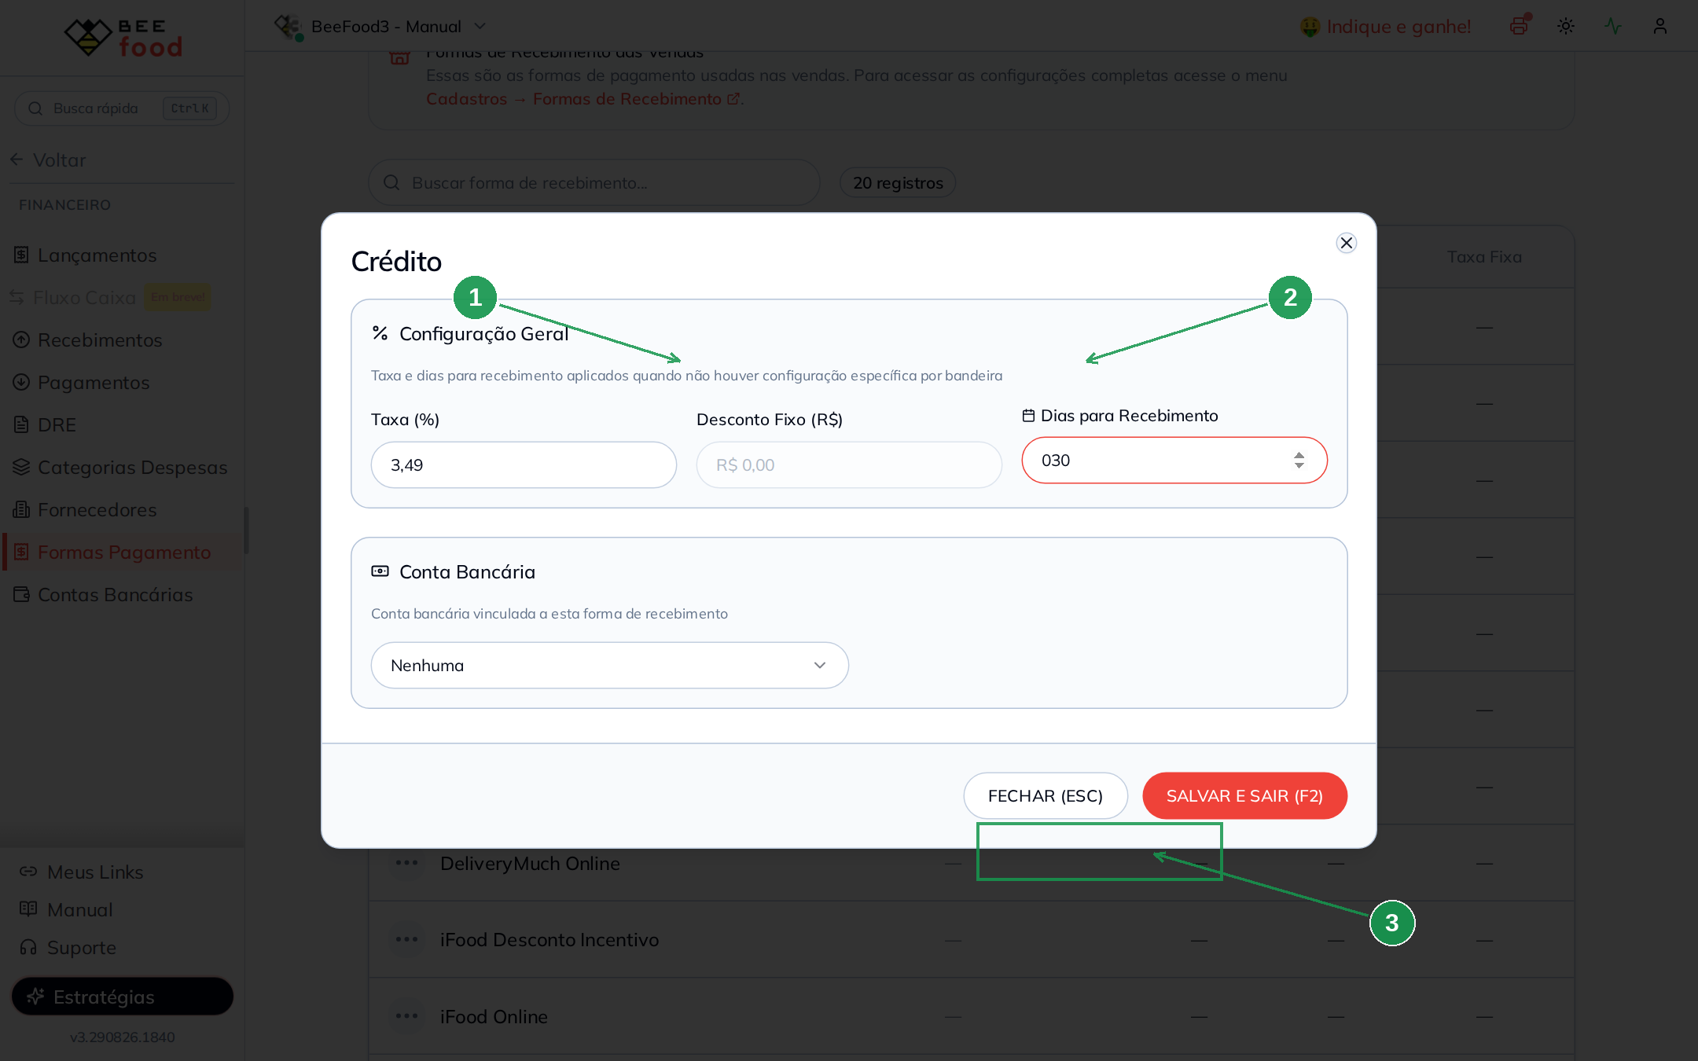Click SALVAR E SAIR (F2) button

point(1244,796)
